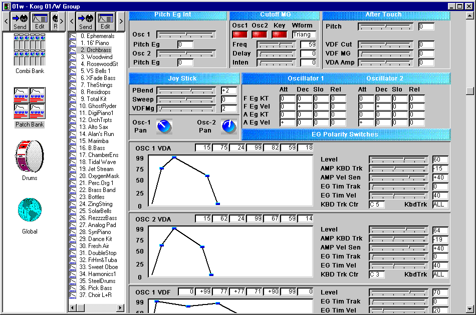Toggle Cutoff MG Osc1 red switch
Viewport: 476px width, 315px height.
pos(240,34)
